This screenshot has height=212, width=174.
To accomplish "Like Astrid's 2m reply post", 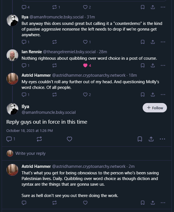I will coord(85,203).
